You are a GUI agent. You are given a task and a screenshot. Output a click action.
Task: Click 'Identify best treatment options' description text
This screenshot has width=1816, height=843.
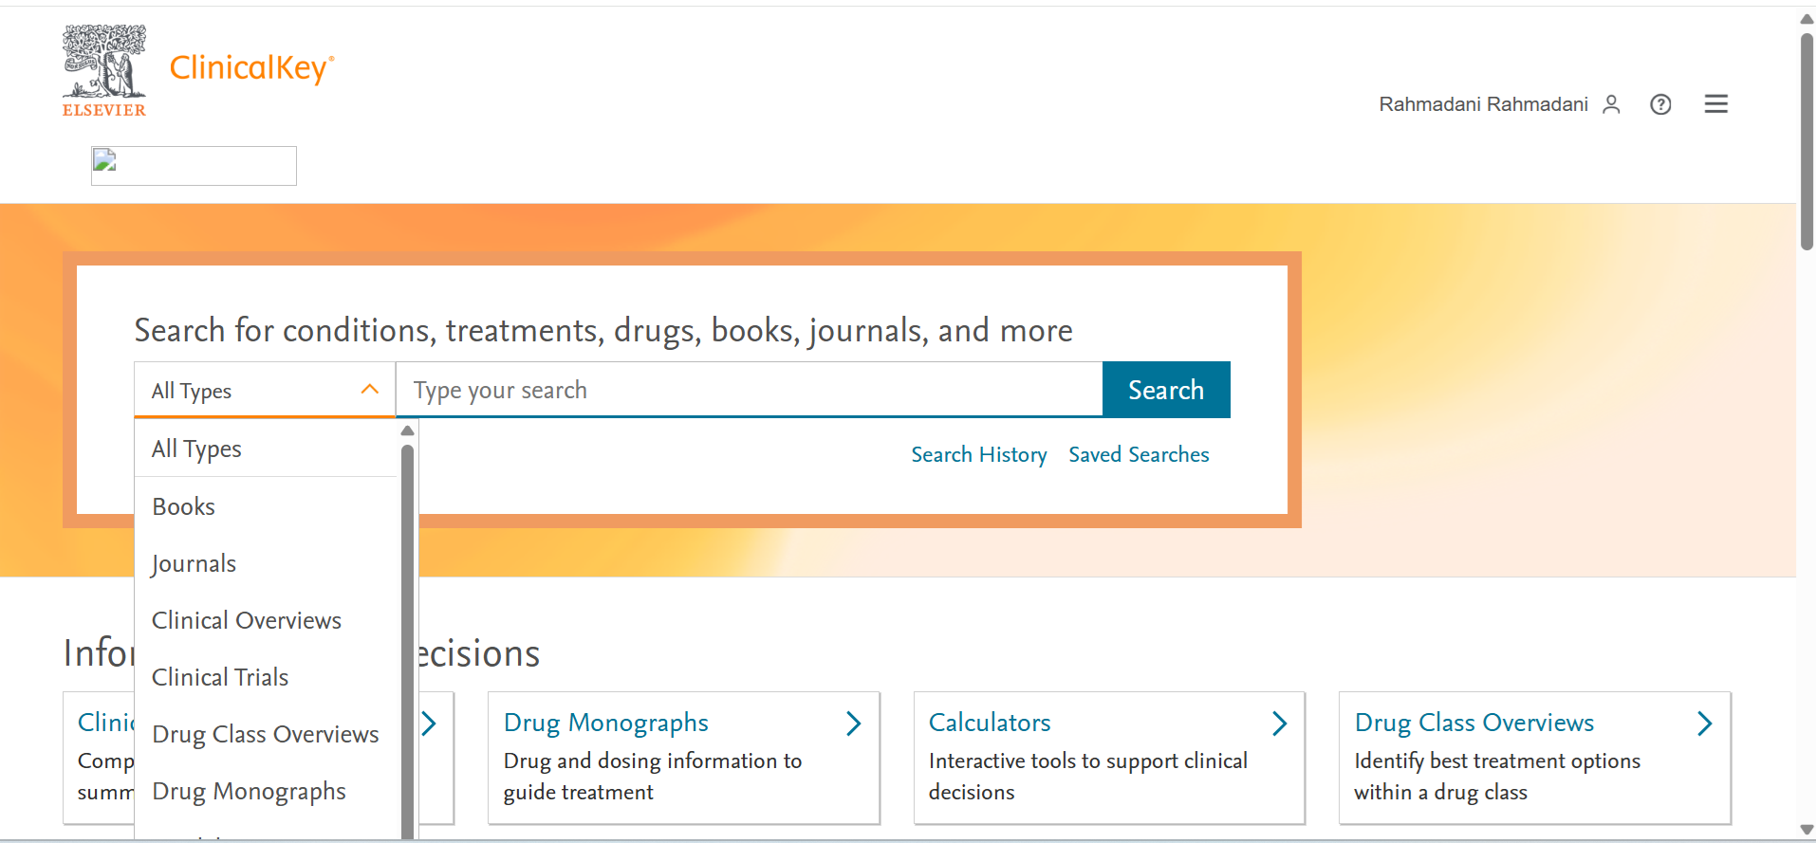1497,777
